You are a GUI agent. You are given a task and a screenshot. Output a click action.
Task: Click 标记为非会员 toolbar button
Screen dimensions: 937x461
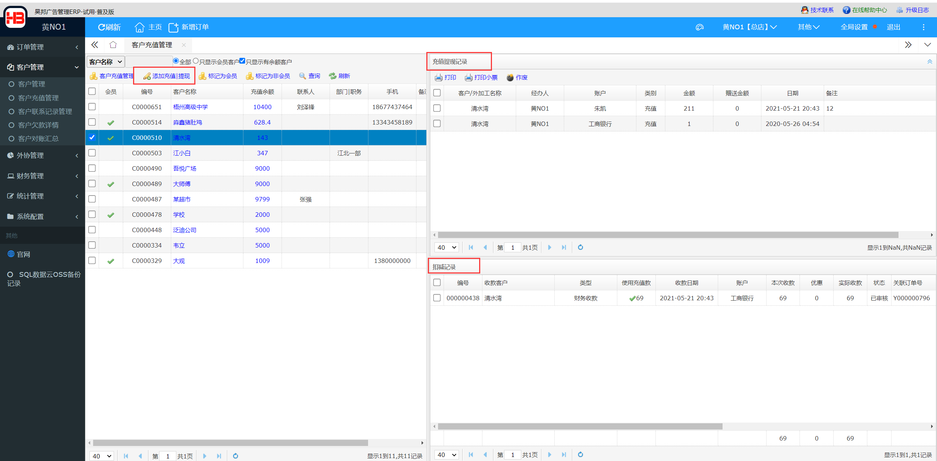point(268,76)
